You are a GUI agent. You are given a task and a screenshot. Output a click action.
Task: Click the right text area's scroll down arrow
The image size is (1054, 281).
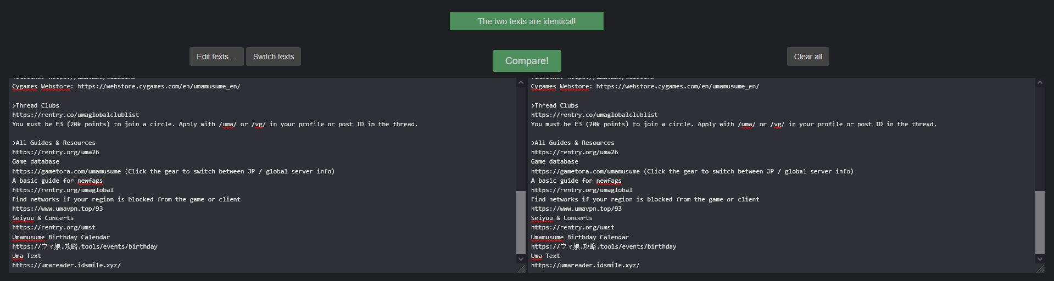click(1040, 258)
